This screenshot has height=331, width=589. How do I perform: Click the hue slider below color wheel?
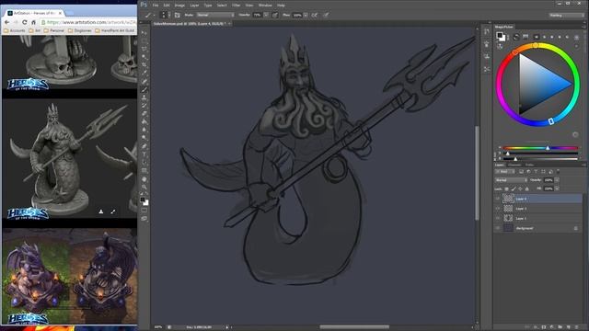coord(540,148)
